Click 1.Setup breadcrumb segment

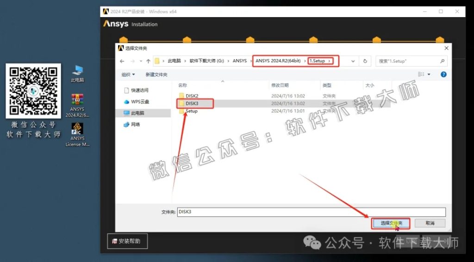coord(317,61)
